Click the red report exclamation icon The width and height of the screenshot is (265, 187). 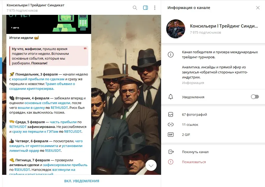click(x=170, y=162)
